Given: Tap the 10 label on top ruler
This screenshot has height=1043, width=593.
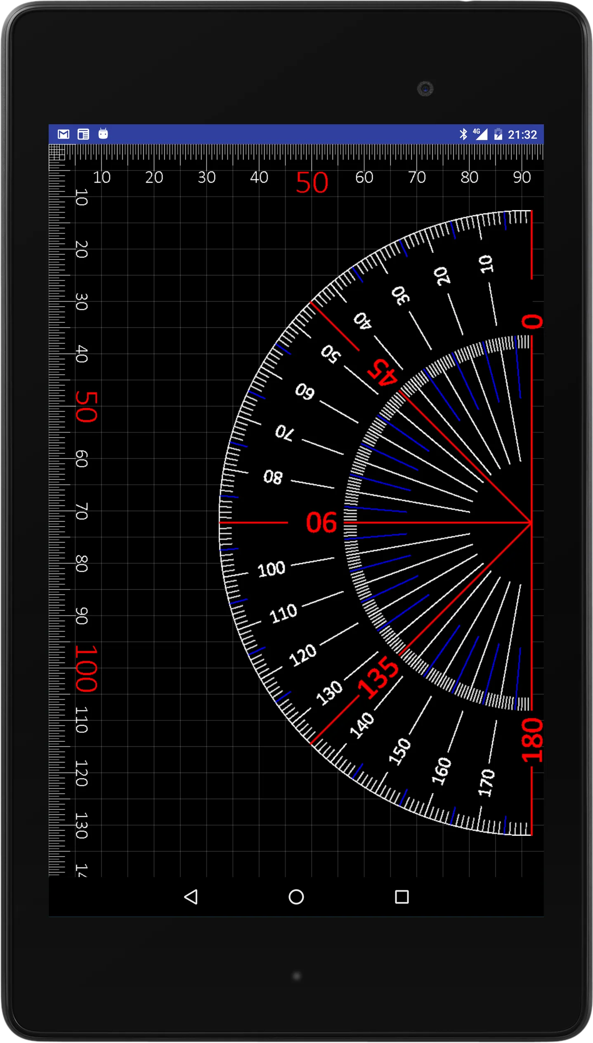Looking at the screenshot, I should (x=102, y=177).
